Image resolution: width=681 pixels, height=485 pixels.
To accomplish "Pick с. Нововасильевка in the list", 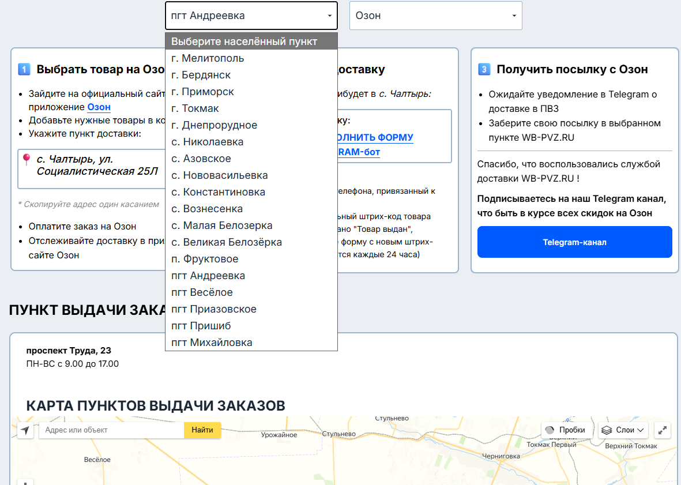I will pyautogui.click(x=251, y=175).
